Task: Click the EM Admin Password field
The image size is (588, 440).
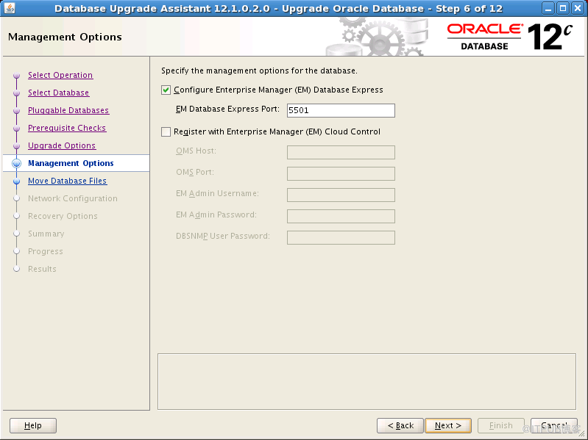Action: click(x=341, y=216)
